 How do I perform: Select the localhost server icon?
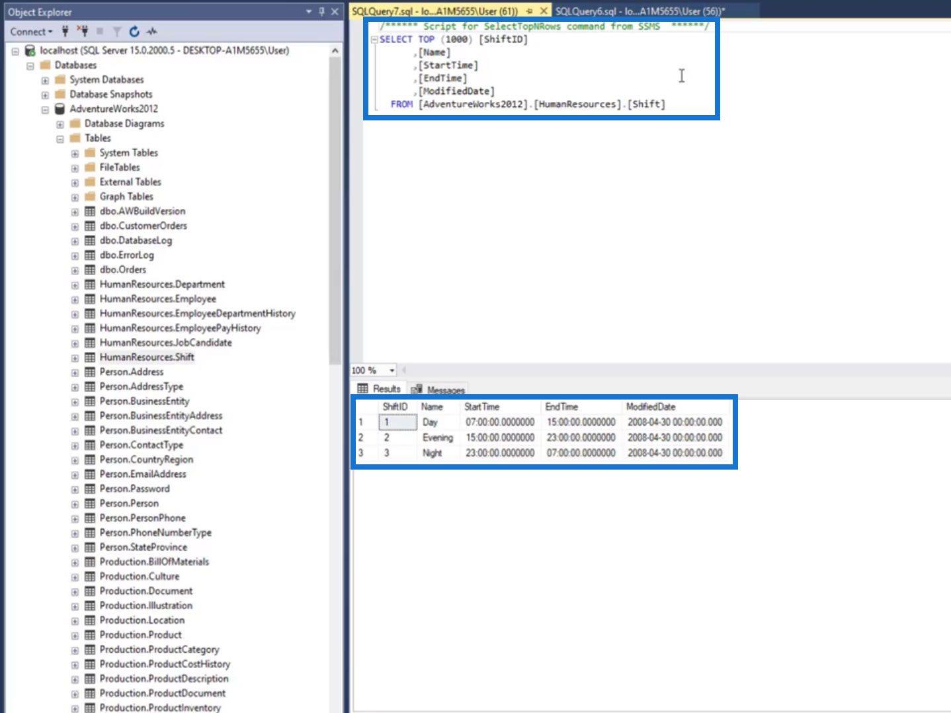(30, 50)
